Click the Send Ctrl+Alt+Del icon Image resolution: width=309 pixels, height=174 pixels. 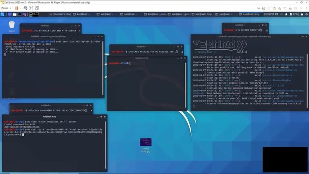click(x=26, y=8)
